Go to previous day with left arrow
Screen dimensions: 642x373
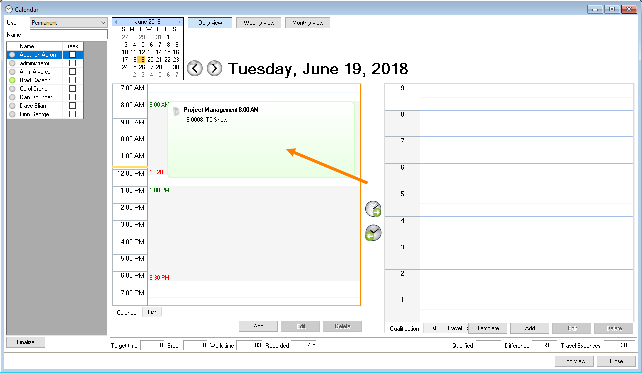click(195, 68)
